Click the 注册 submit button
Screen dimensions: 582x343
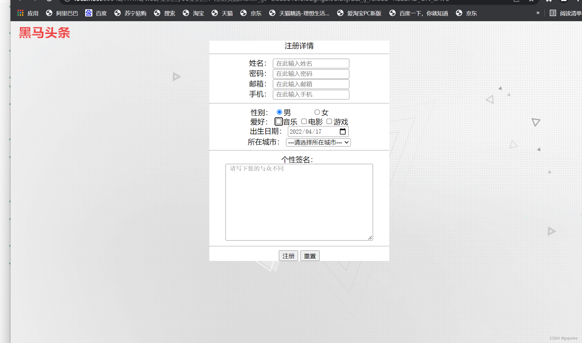[288, 256]
